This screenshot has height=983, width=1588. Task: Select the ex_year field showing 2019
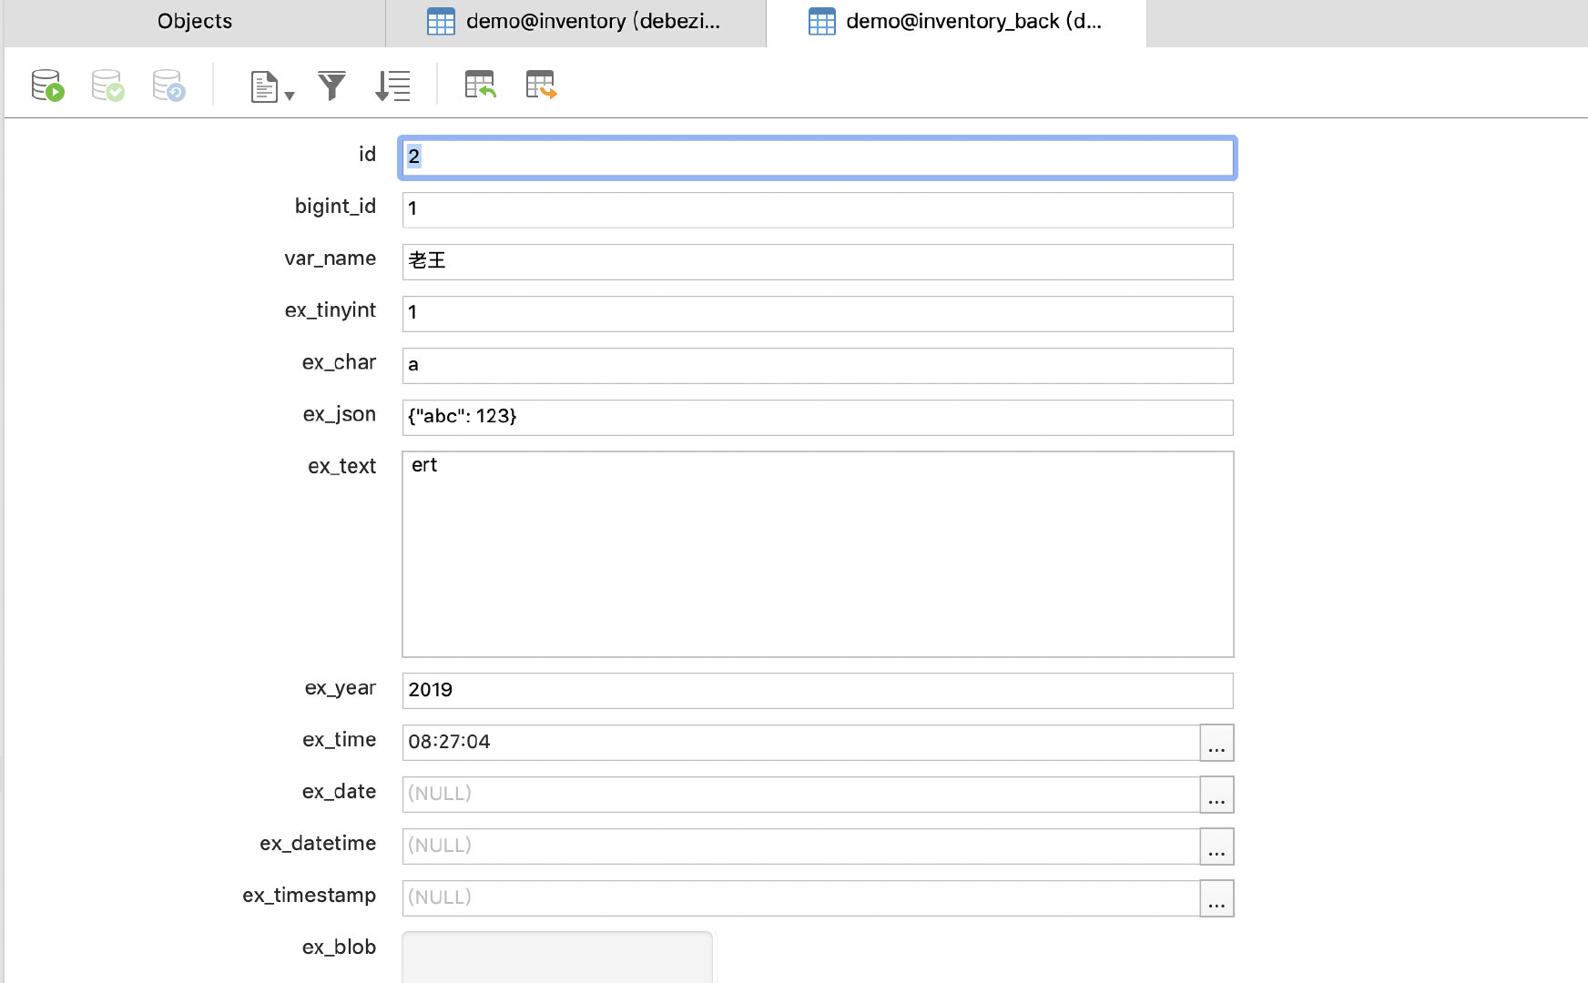tap(817, 690)
